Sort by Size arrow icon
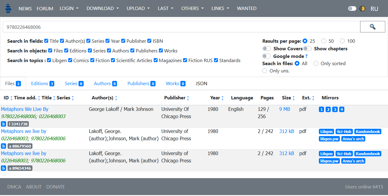The height and width of the screenshot is (196, 388). click(x=293, y=98)
